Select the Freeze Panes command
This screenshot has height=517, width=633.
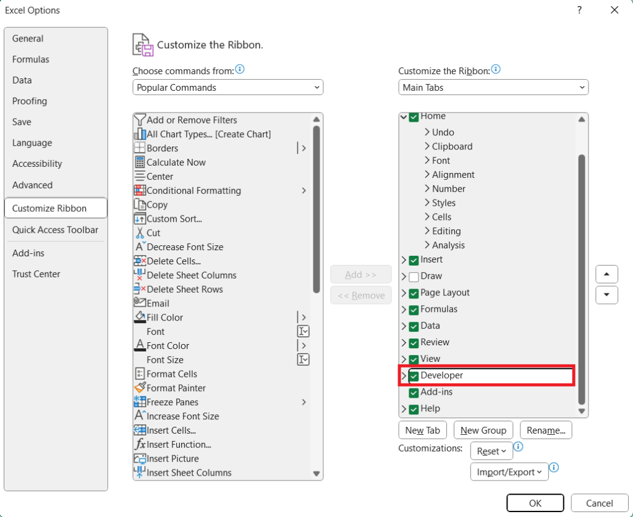pos(171,401)
